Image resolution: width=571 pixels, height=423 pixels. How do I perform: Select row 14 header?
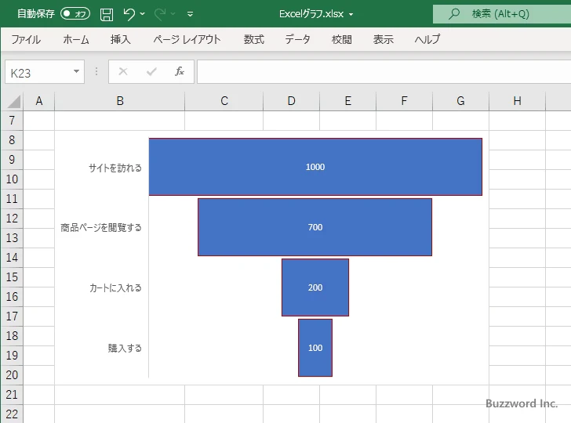12,258
